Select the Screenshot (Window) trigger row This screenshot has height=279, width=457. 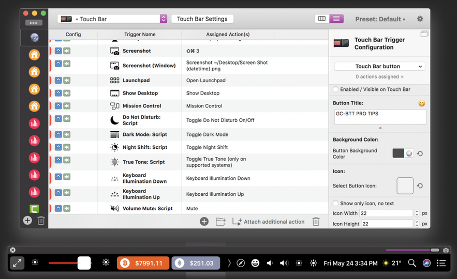click(188, 66)
